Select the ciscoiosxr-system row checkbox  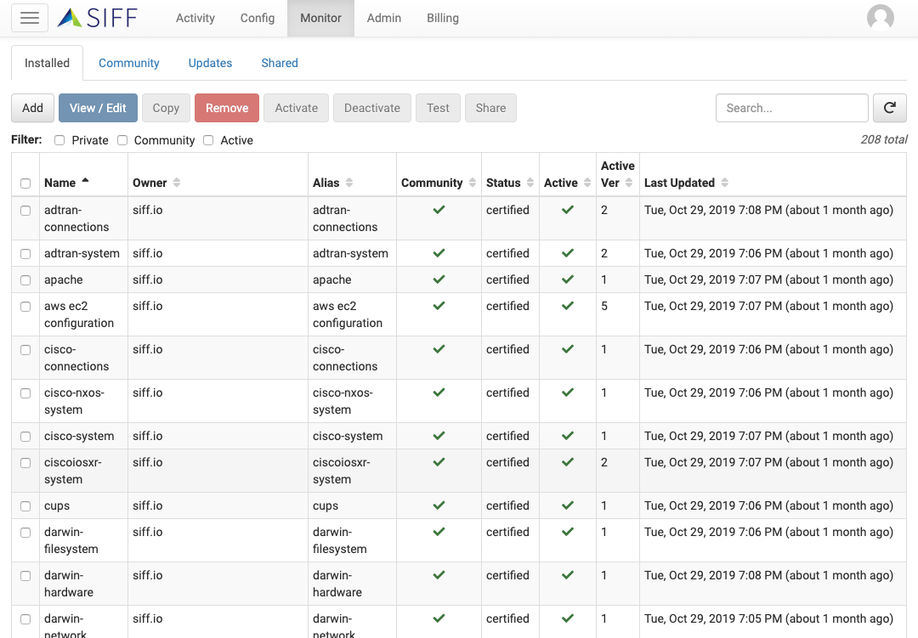25,462
